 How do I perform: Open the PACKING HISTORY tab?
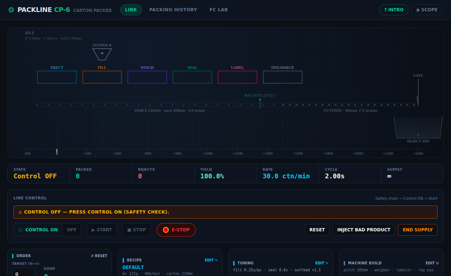click(173, 10)
